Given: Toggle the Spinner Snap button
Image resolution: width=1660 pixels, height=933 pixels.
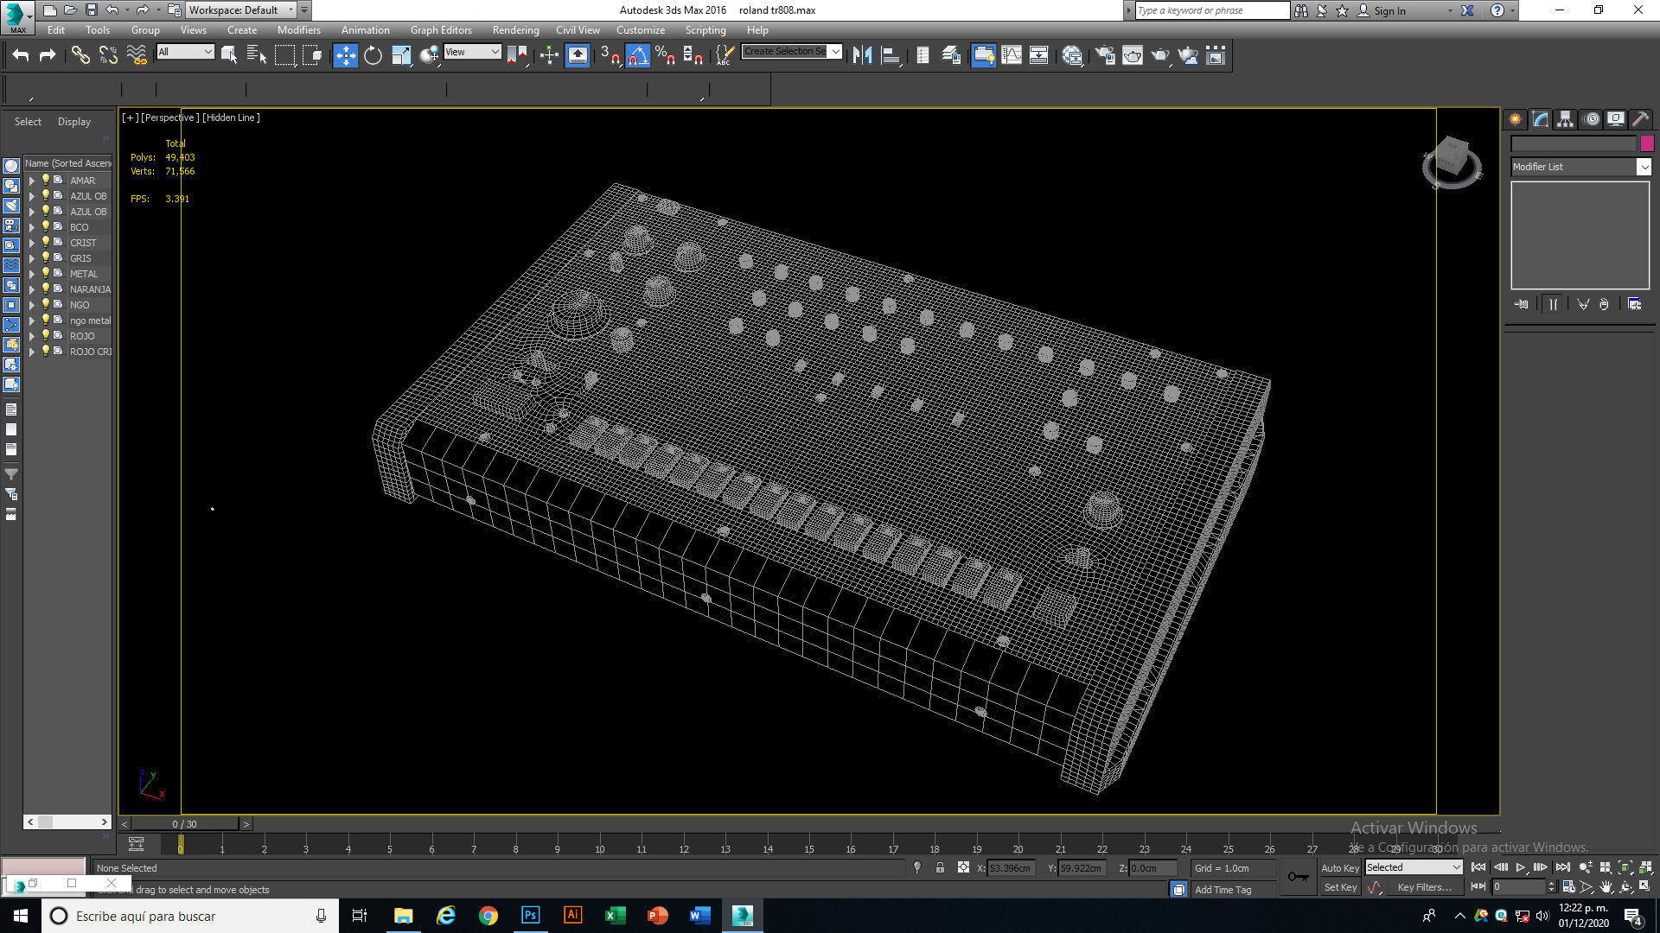Looking at the screenshot, I should pyautogui.click(x=693, y=55).
